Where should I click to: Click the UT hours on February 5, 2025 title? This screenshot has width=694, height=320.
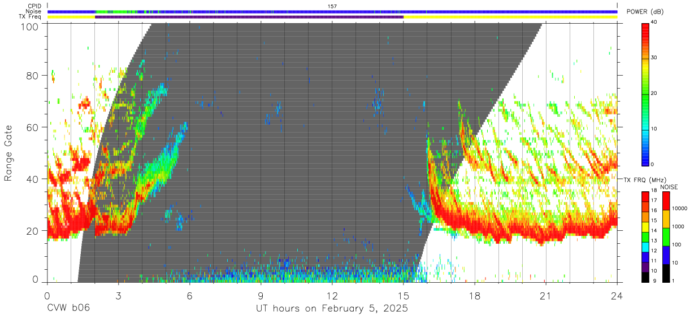pyautogui.click(x=332, y=309)
